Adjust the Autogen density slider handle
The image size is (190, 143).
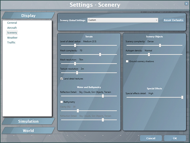click(x=149, y=54)
